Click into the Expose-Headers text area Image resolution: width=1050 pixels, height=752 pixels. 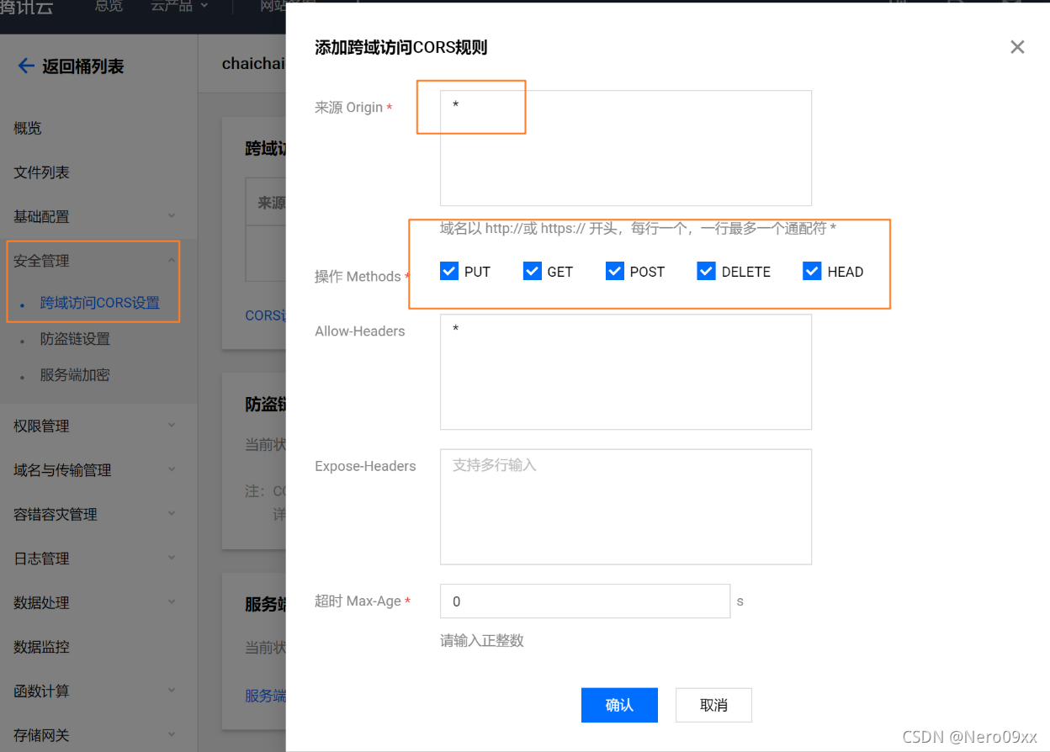pyautogui.click(x=626, y=506)
